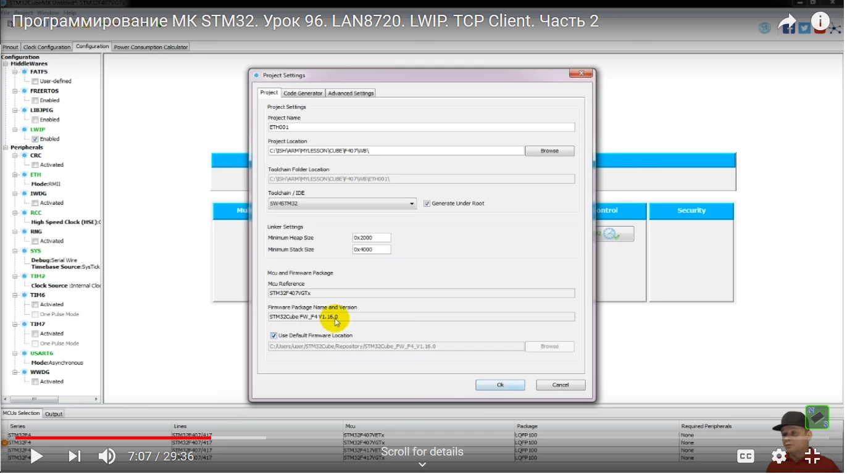847x474 pixels.
Task: Click the CRC node gear icon
Action: (25, 156)
